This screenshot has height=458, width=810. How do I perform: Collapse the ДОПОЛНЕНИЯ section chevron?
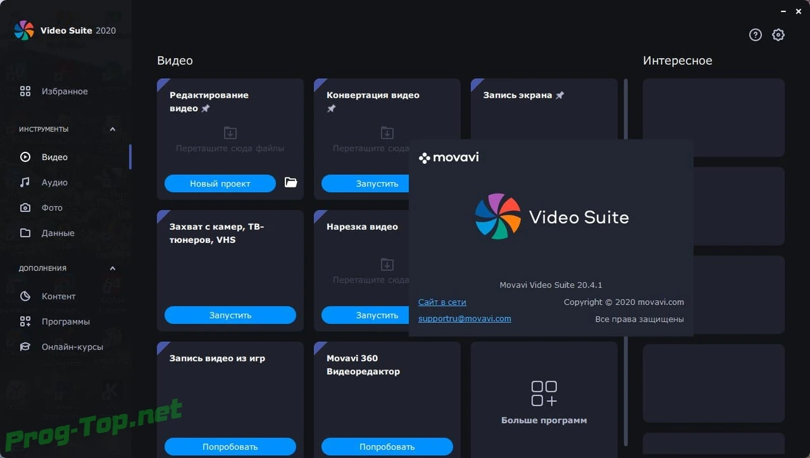point(113,268)
